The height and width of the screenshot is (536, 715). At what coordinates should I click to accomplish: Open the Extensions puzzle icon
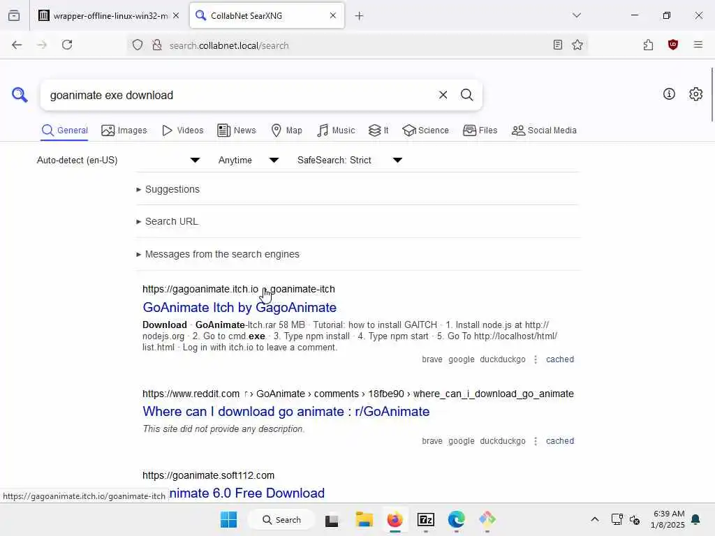coord(648,45)
